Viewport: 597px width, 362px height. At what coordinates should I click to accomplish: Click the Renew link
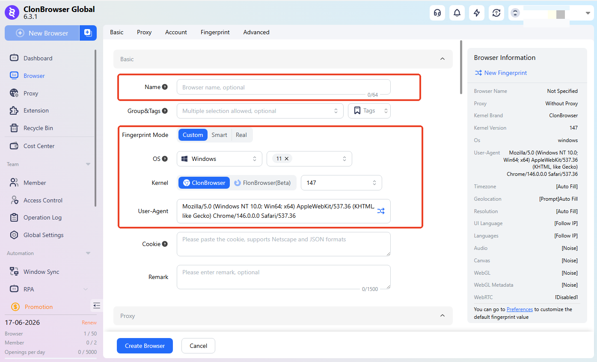(x=89, y=323)
